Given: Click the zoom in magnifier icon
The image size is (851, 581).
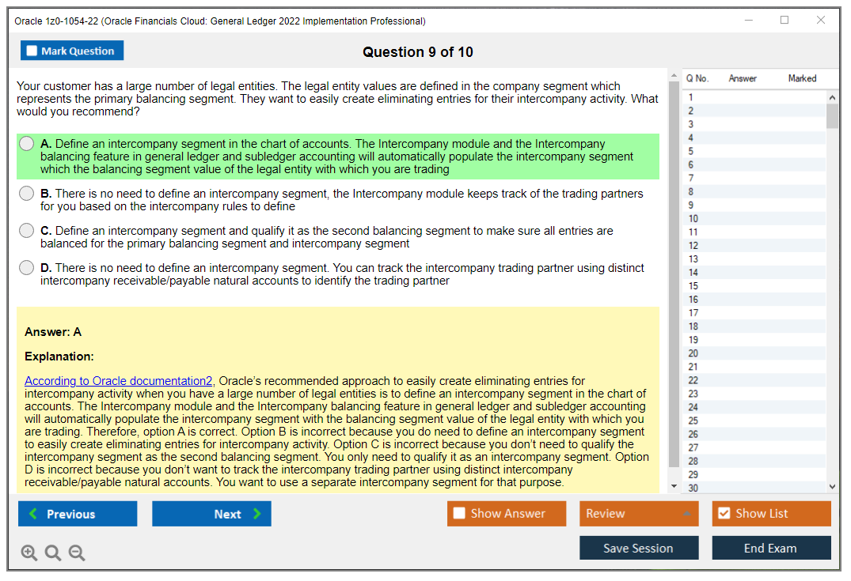Looking at the screenshot, I should (x=29, y=553).
